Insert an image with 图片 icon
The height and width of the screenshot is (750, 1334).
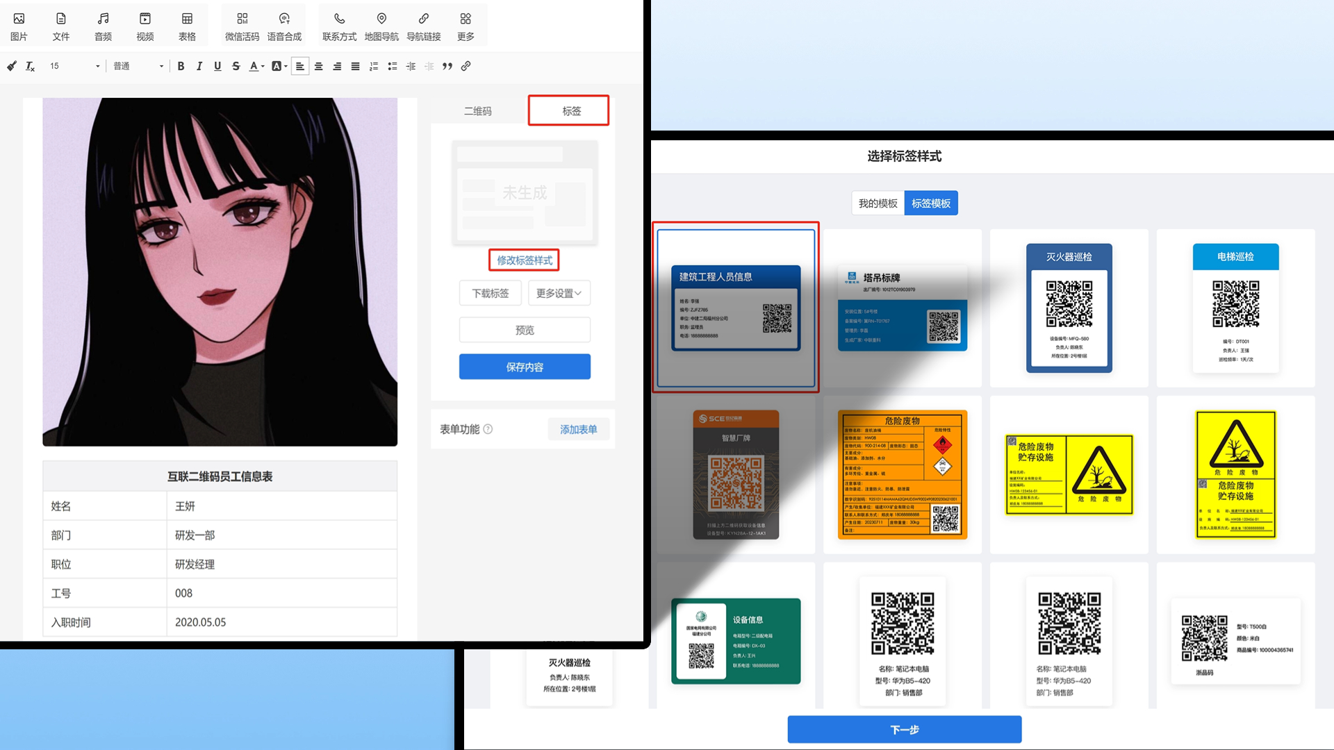pos(19,26)
